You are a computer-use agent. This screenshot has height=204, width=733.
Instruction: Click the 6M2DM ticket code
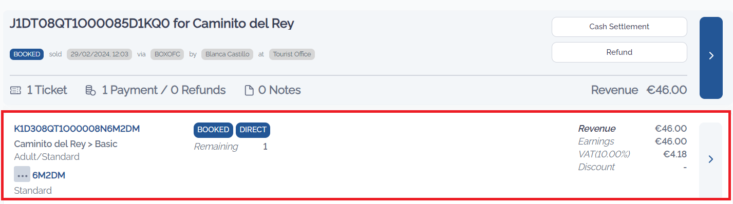[x=49, y=175]
